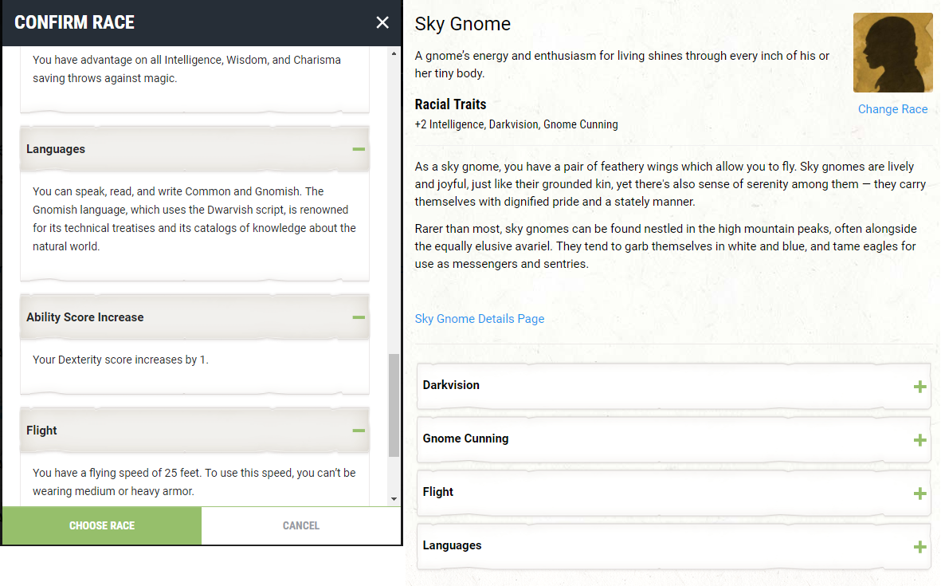Collapse the Ability Score Increase section
The width and height of the screenshot is (941, 586).
coord(359,317)
